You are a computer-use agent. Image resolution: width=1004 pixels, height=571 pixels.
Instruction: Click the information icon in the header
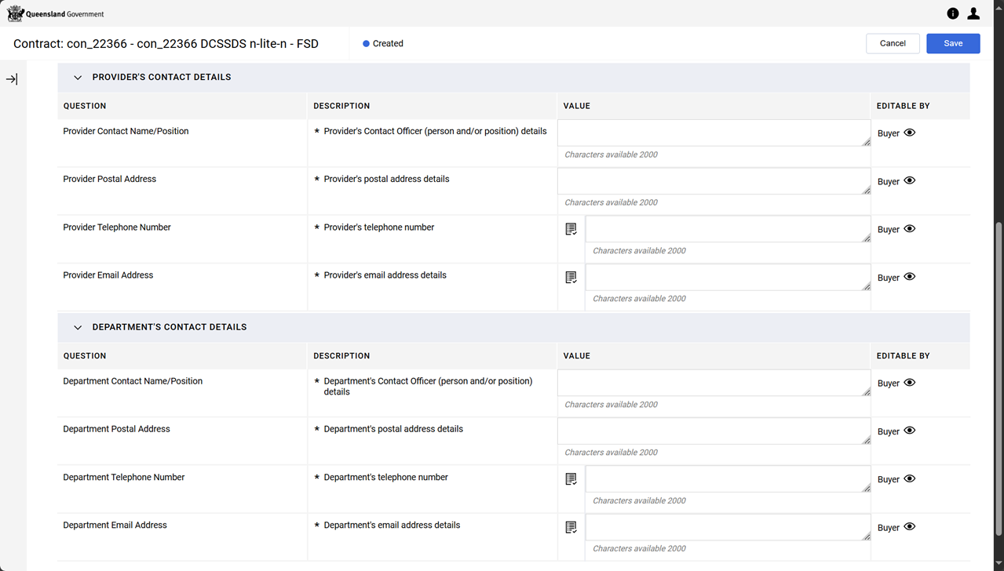(952, 13)
